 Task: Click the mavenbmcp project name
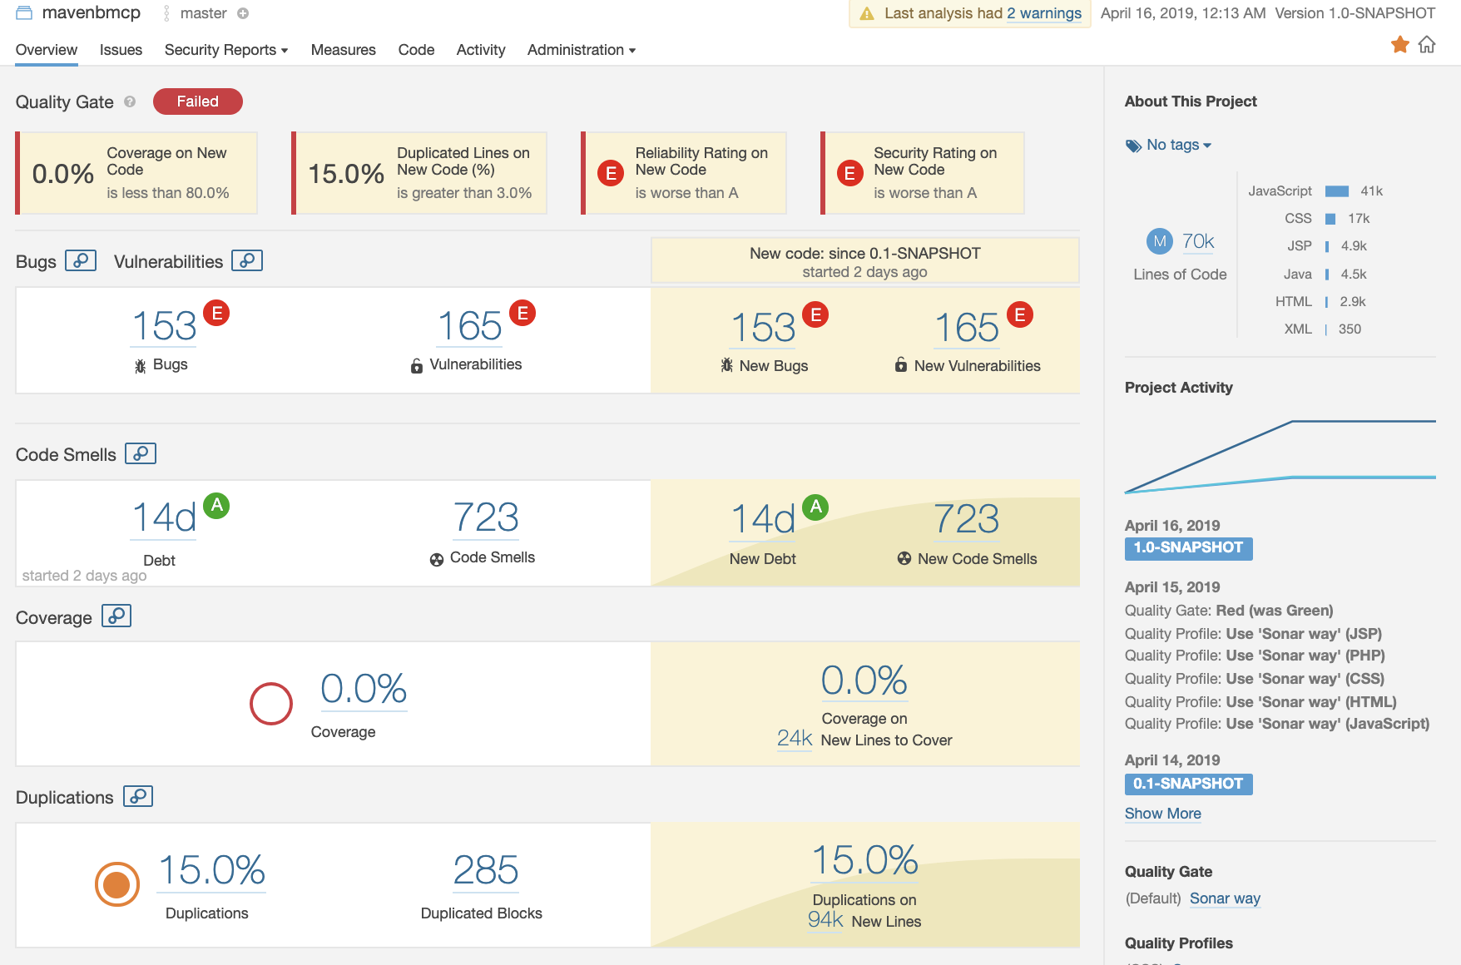click(92, 13)
